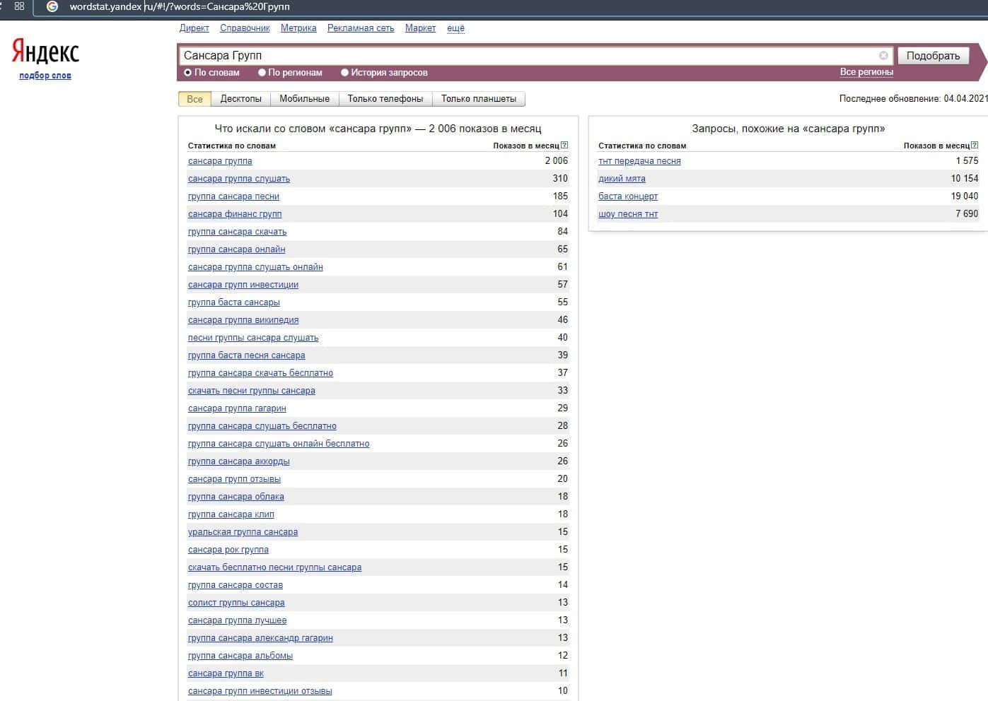
Task: Switch to the 'Только планшеты' tab
Action: [x=479, y=99]
